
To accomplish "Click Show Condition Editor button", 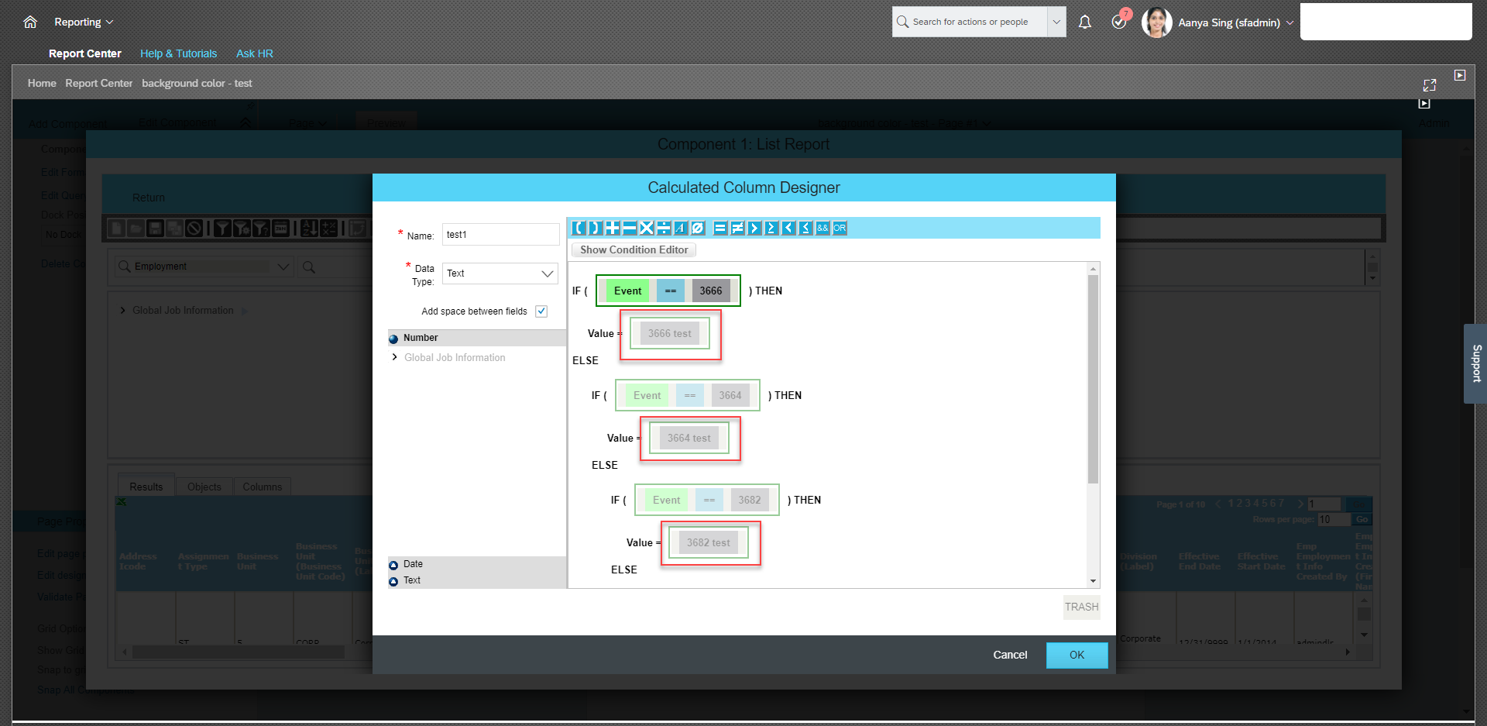I will pos(634,249).
